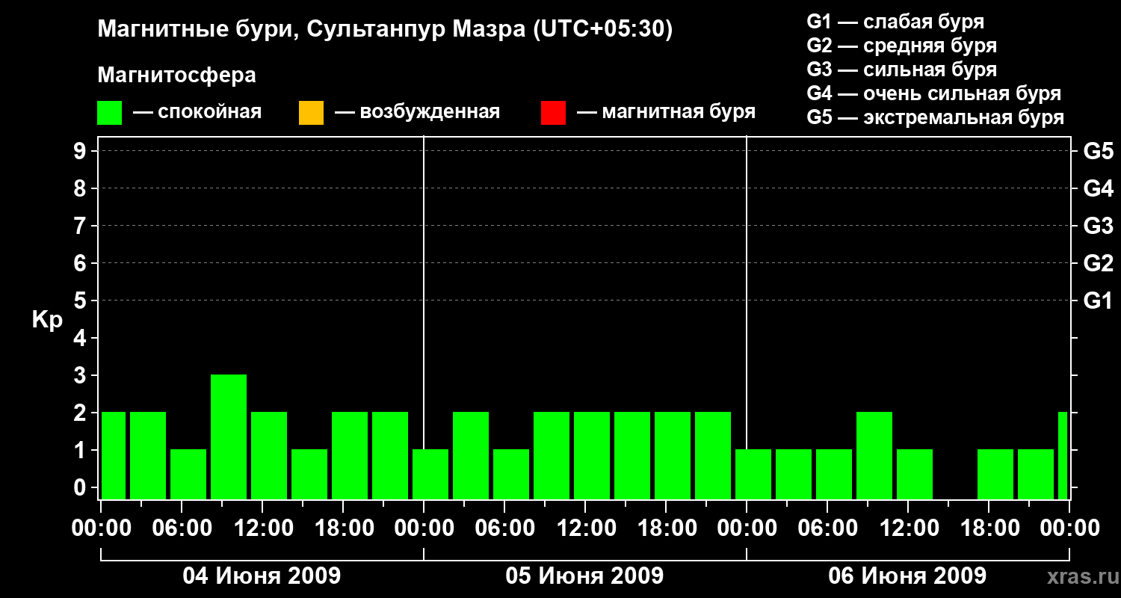Select the first bar at 00:00 on 04 June
The width and height of the screenshot is (1121, 598).
tap(114, 455)
